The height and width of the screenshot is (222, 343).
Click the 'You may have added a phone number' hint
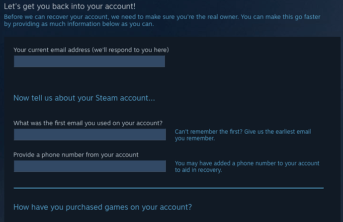click(247, 163)
